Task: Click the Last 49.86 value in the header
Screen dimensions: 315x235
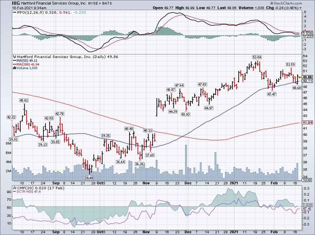Action: [x=227, y=8]
